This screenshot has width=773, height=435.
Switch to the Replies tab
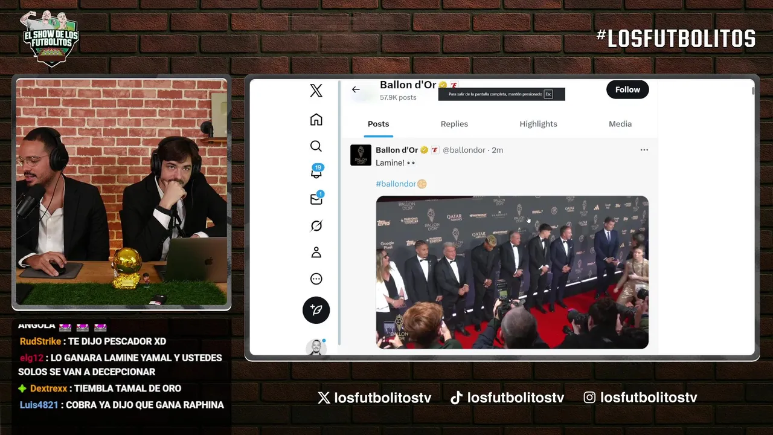pyautogui.click(x=454, y=124)
